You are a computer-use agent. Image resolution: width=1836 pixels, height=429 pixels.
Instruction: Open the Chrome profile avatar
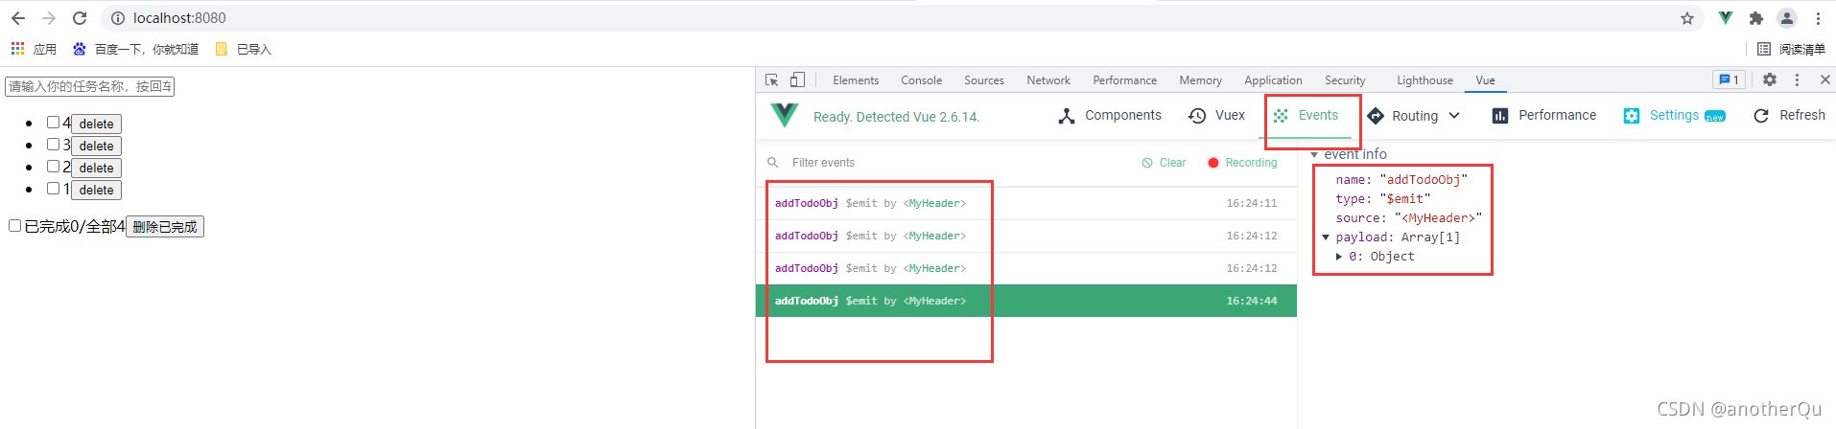click(1787, 18)
